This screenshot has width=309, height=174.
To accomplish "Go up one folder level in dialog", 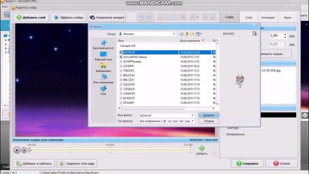I will 187,34.
